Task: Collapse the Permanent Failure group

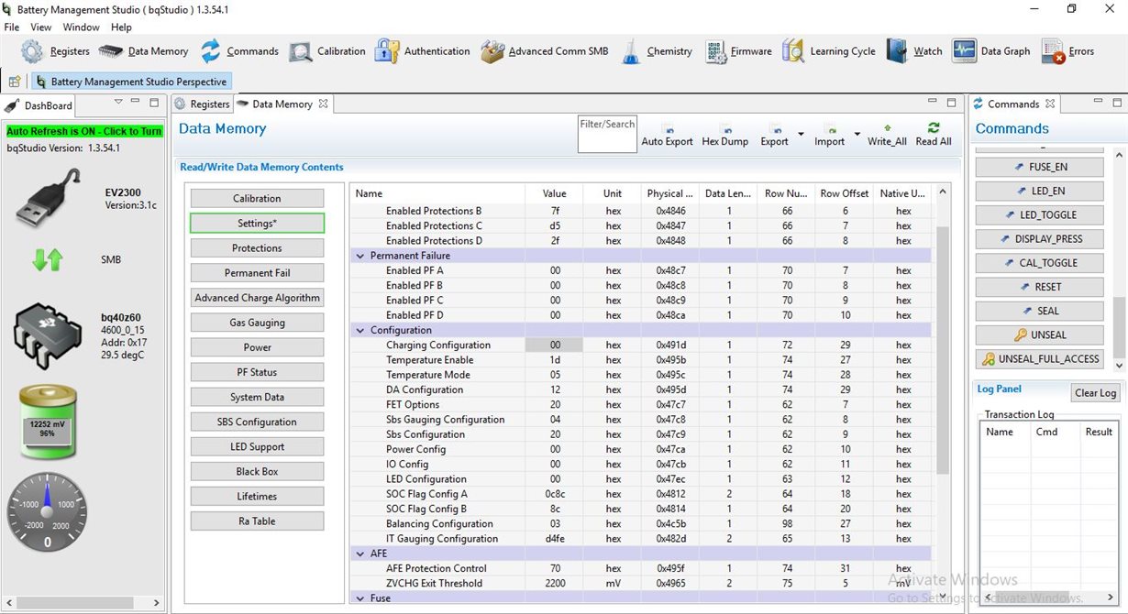Action: pyautogui.click(x=359, y=256)
